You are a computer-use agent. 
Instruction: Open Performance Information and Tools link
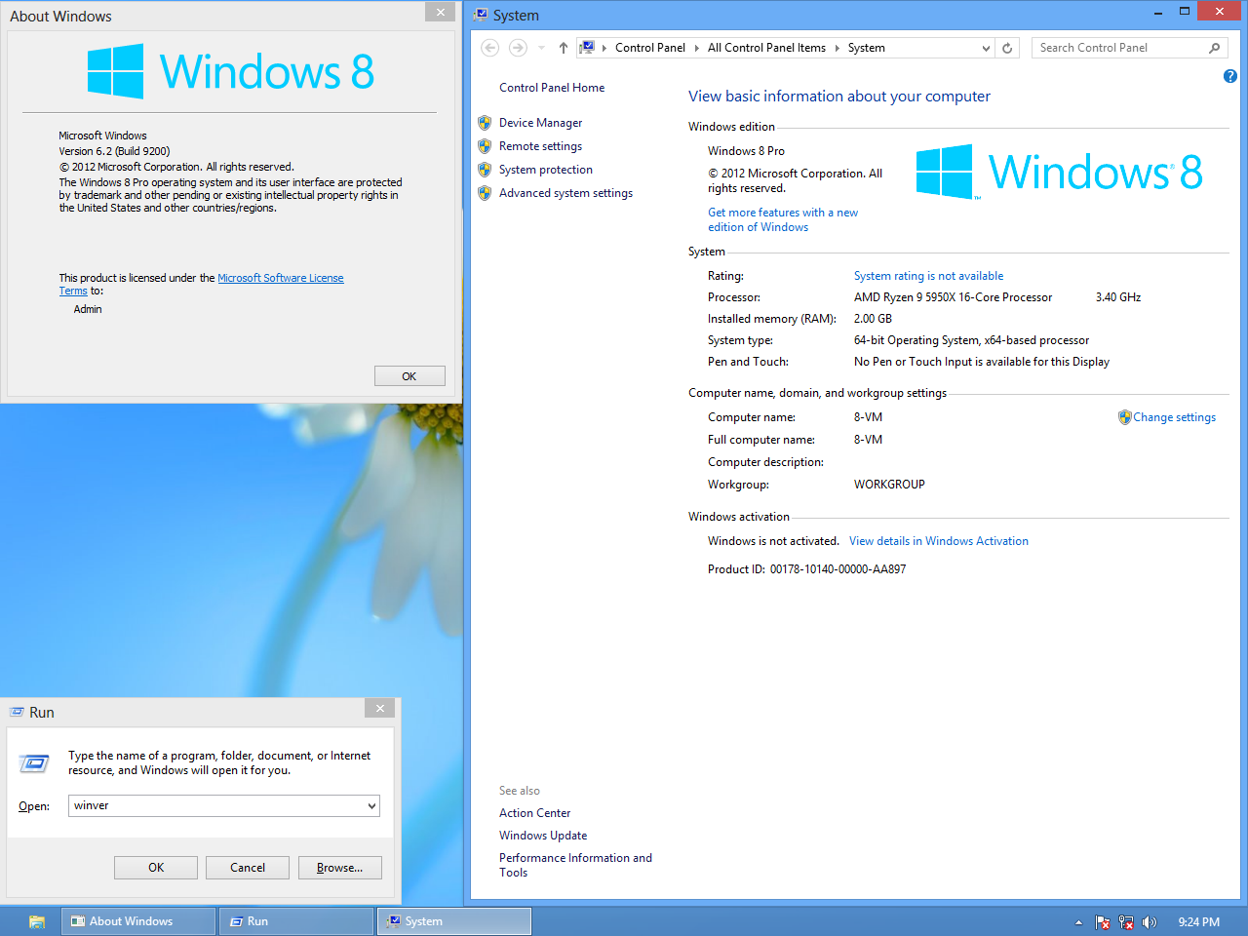(x=575, y=865)
